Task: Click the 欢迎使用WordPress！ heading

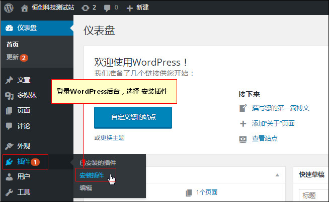Action: 140,62
